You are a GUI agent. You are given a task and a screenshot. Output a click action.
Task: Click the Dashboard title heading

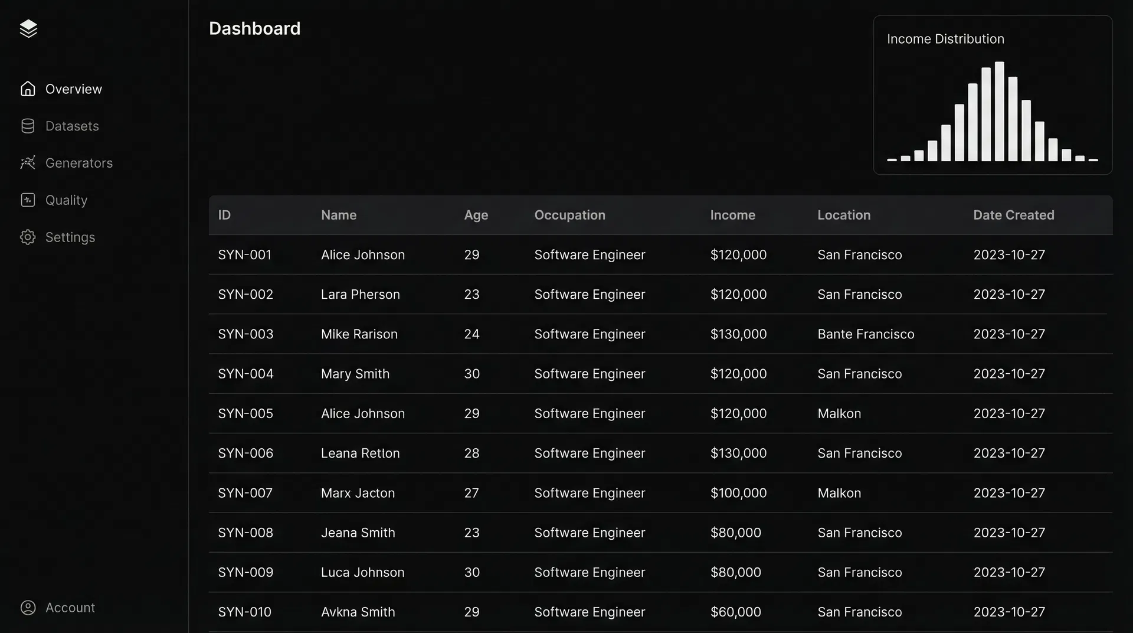tap(254, 28)
